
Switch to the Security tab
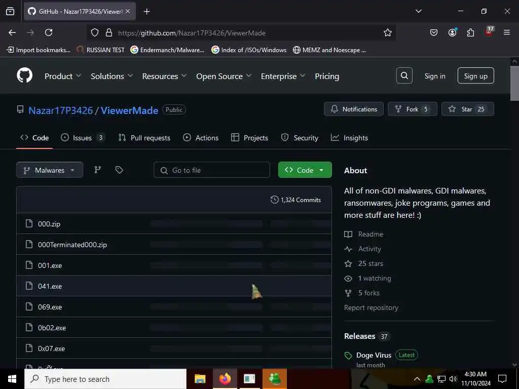click(x=300, y=138)
